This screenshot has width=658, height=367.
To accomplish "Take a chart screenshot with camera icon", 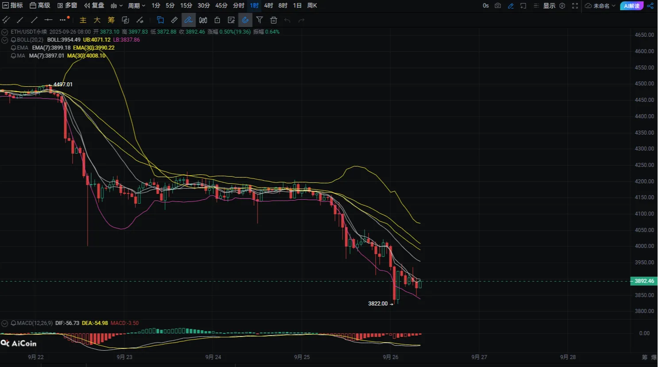I will pos(498,6).
